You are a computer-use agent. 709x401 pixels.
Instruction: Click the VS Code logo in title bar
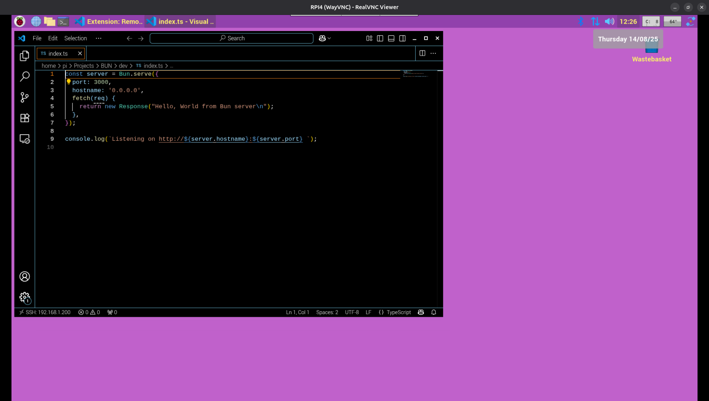(22, 38)
